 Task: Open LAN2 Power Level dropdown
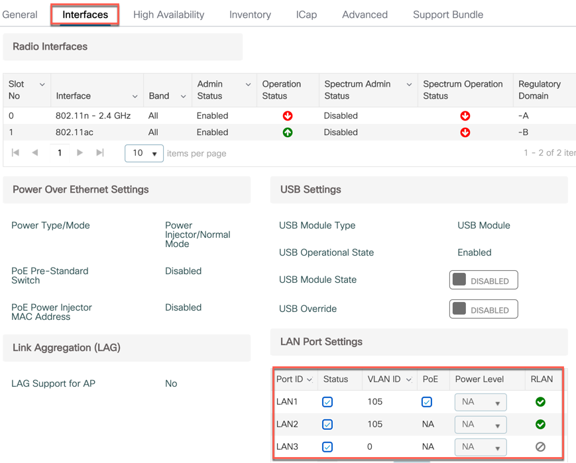[481, 425]
